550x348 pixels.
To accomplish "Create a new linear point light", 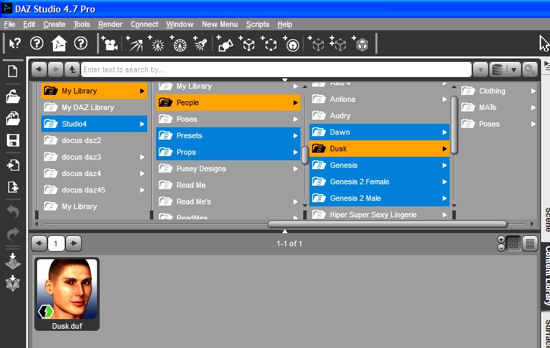I will [x=179, y=43].
